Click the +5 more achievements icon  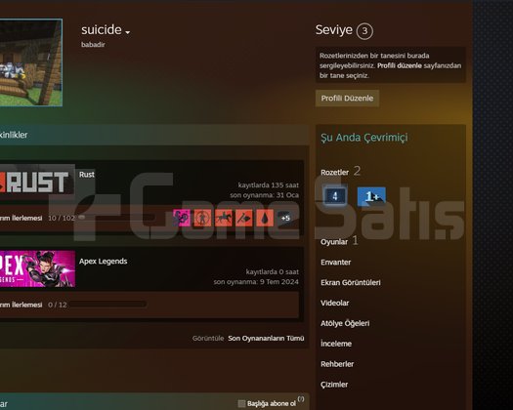(285, 218)
